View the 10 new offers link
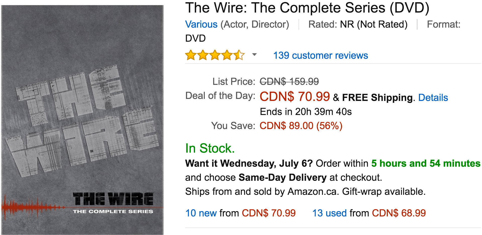The height and width of the screenshot is (235, 482). pos(201,213)
